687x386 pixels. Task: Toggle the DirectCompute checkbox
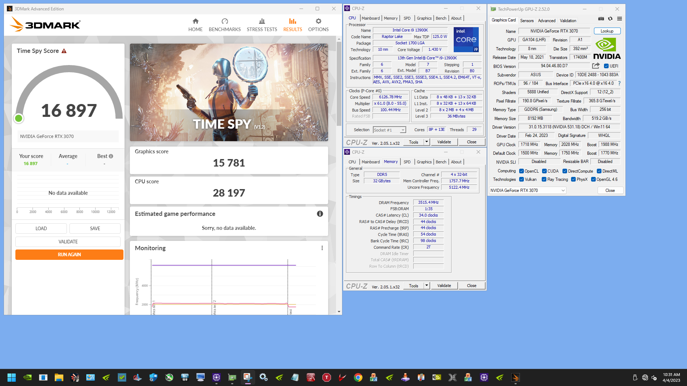(565, 171)
